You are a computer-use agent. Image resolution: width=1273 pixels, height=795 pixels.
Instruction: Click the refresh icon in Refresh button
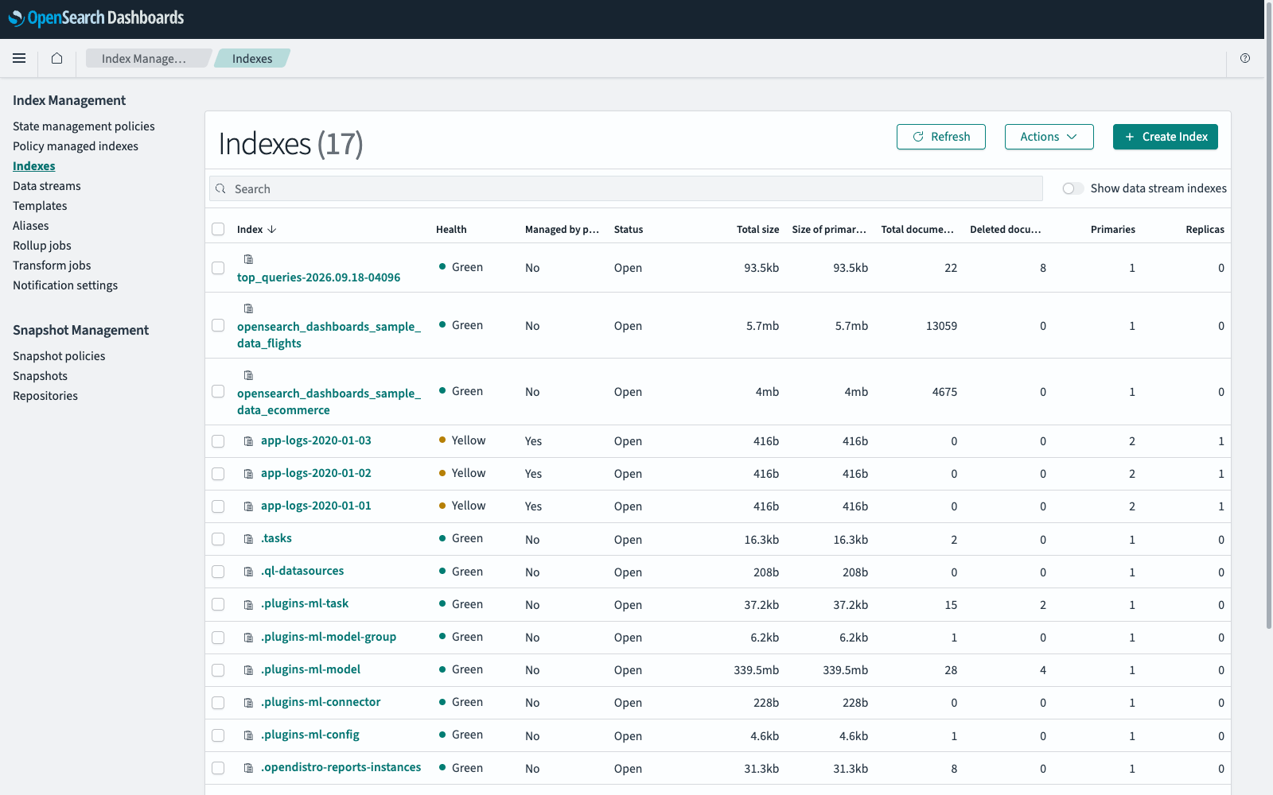pyautogui.click(x=918, y=137)
